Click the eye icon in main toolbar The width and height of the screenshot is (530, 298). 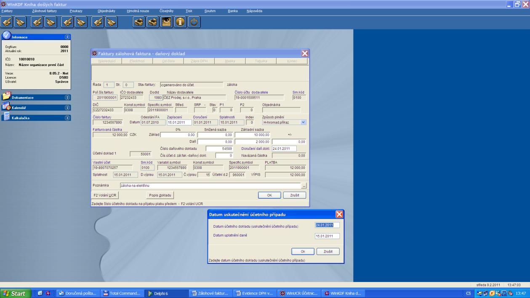[x=167, y=22]
